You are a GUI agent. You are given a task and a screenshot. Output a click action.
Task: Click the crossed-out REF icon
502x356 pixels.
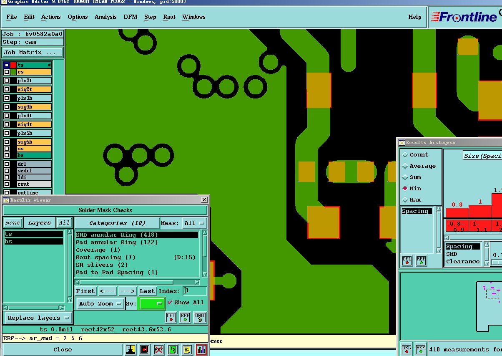[x=158, y=350]
